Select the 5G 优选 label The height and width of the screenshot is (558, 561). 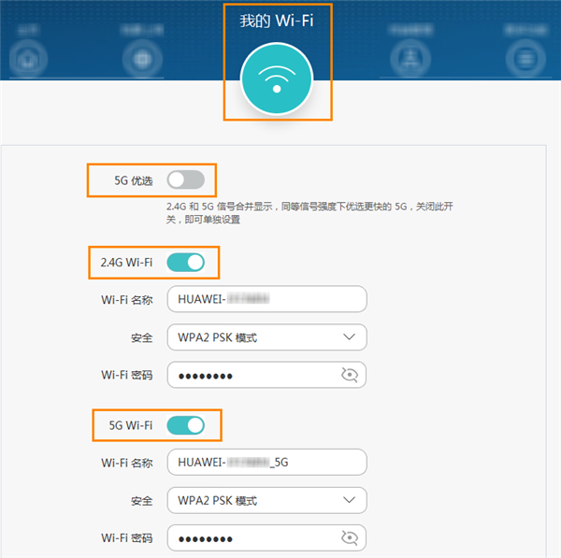[x=134, y=180]
